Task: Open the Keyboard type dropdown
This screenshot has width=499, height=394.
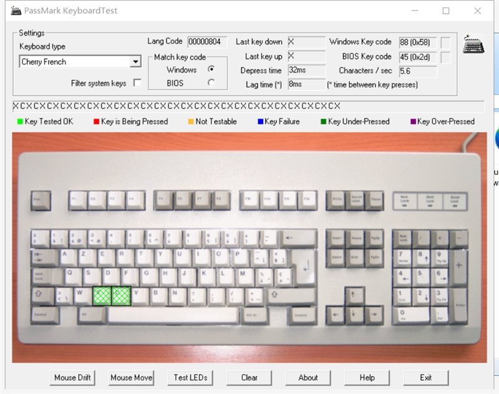Action: [135, 61]
